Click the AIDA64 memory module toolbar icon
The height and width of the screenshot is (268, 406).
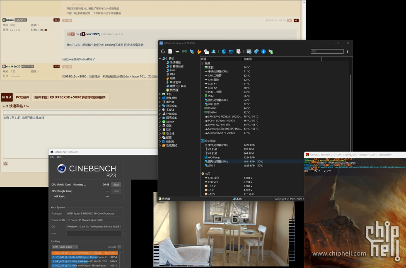pos(185,51)
